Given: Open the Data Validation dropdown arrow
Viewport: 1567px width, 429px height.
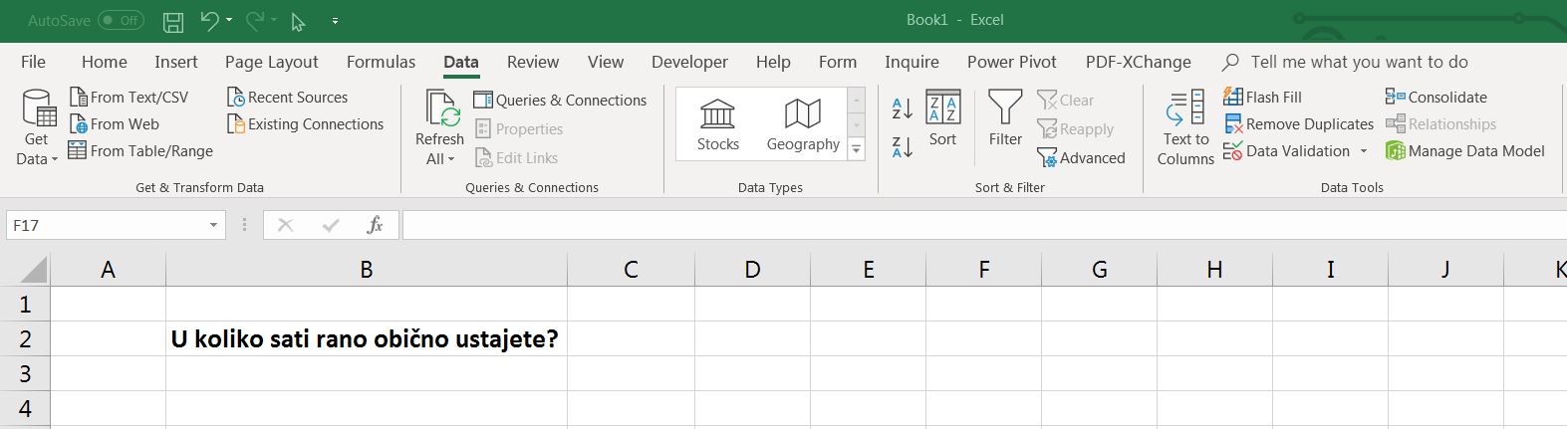Looking at the screenshot, I should (1364, 151).
